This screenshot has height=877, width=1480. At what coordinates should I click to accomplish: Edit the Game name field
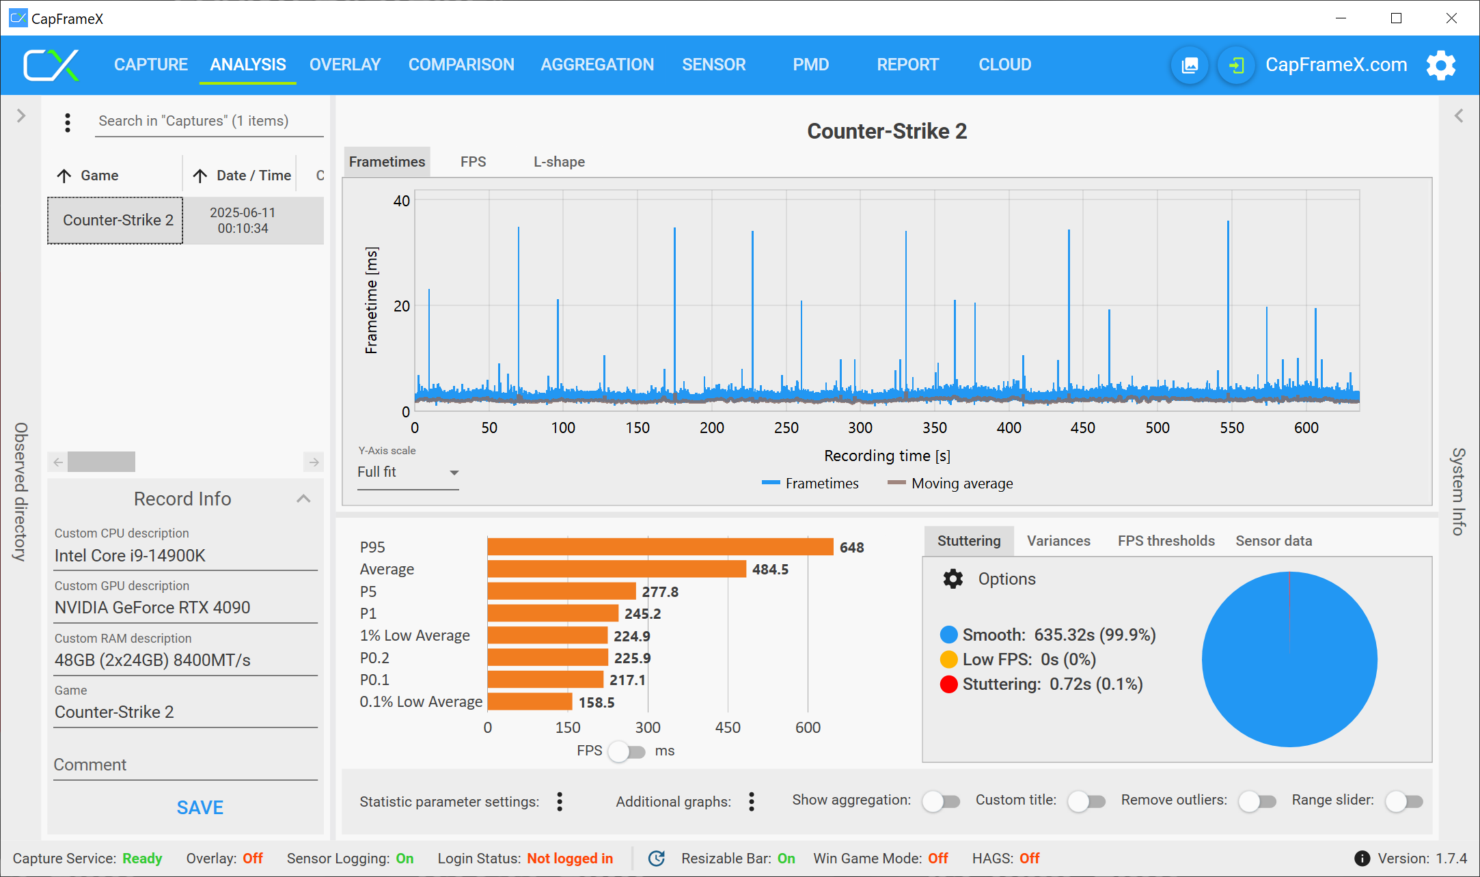pos(186,712)
